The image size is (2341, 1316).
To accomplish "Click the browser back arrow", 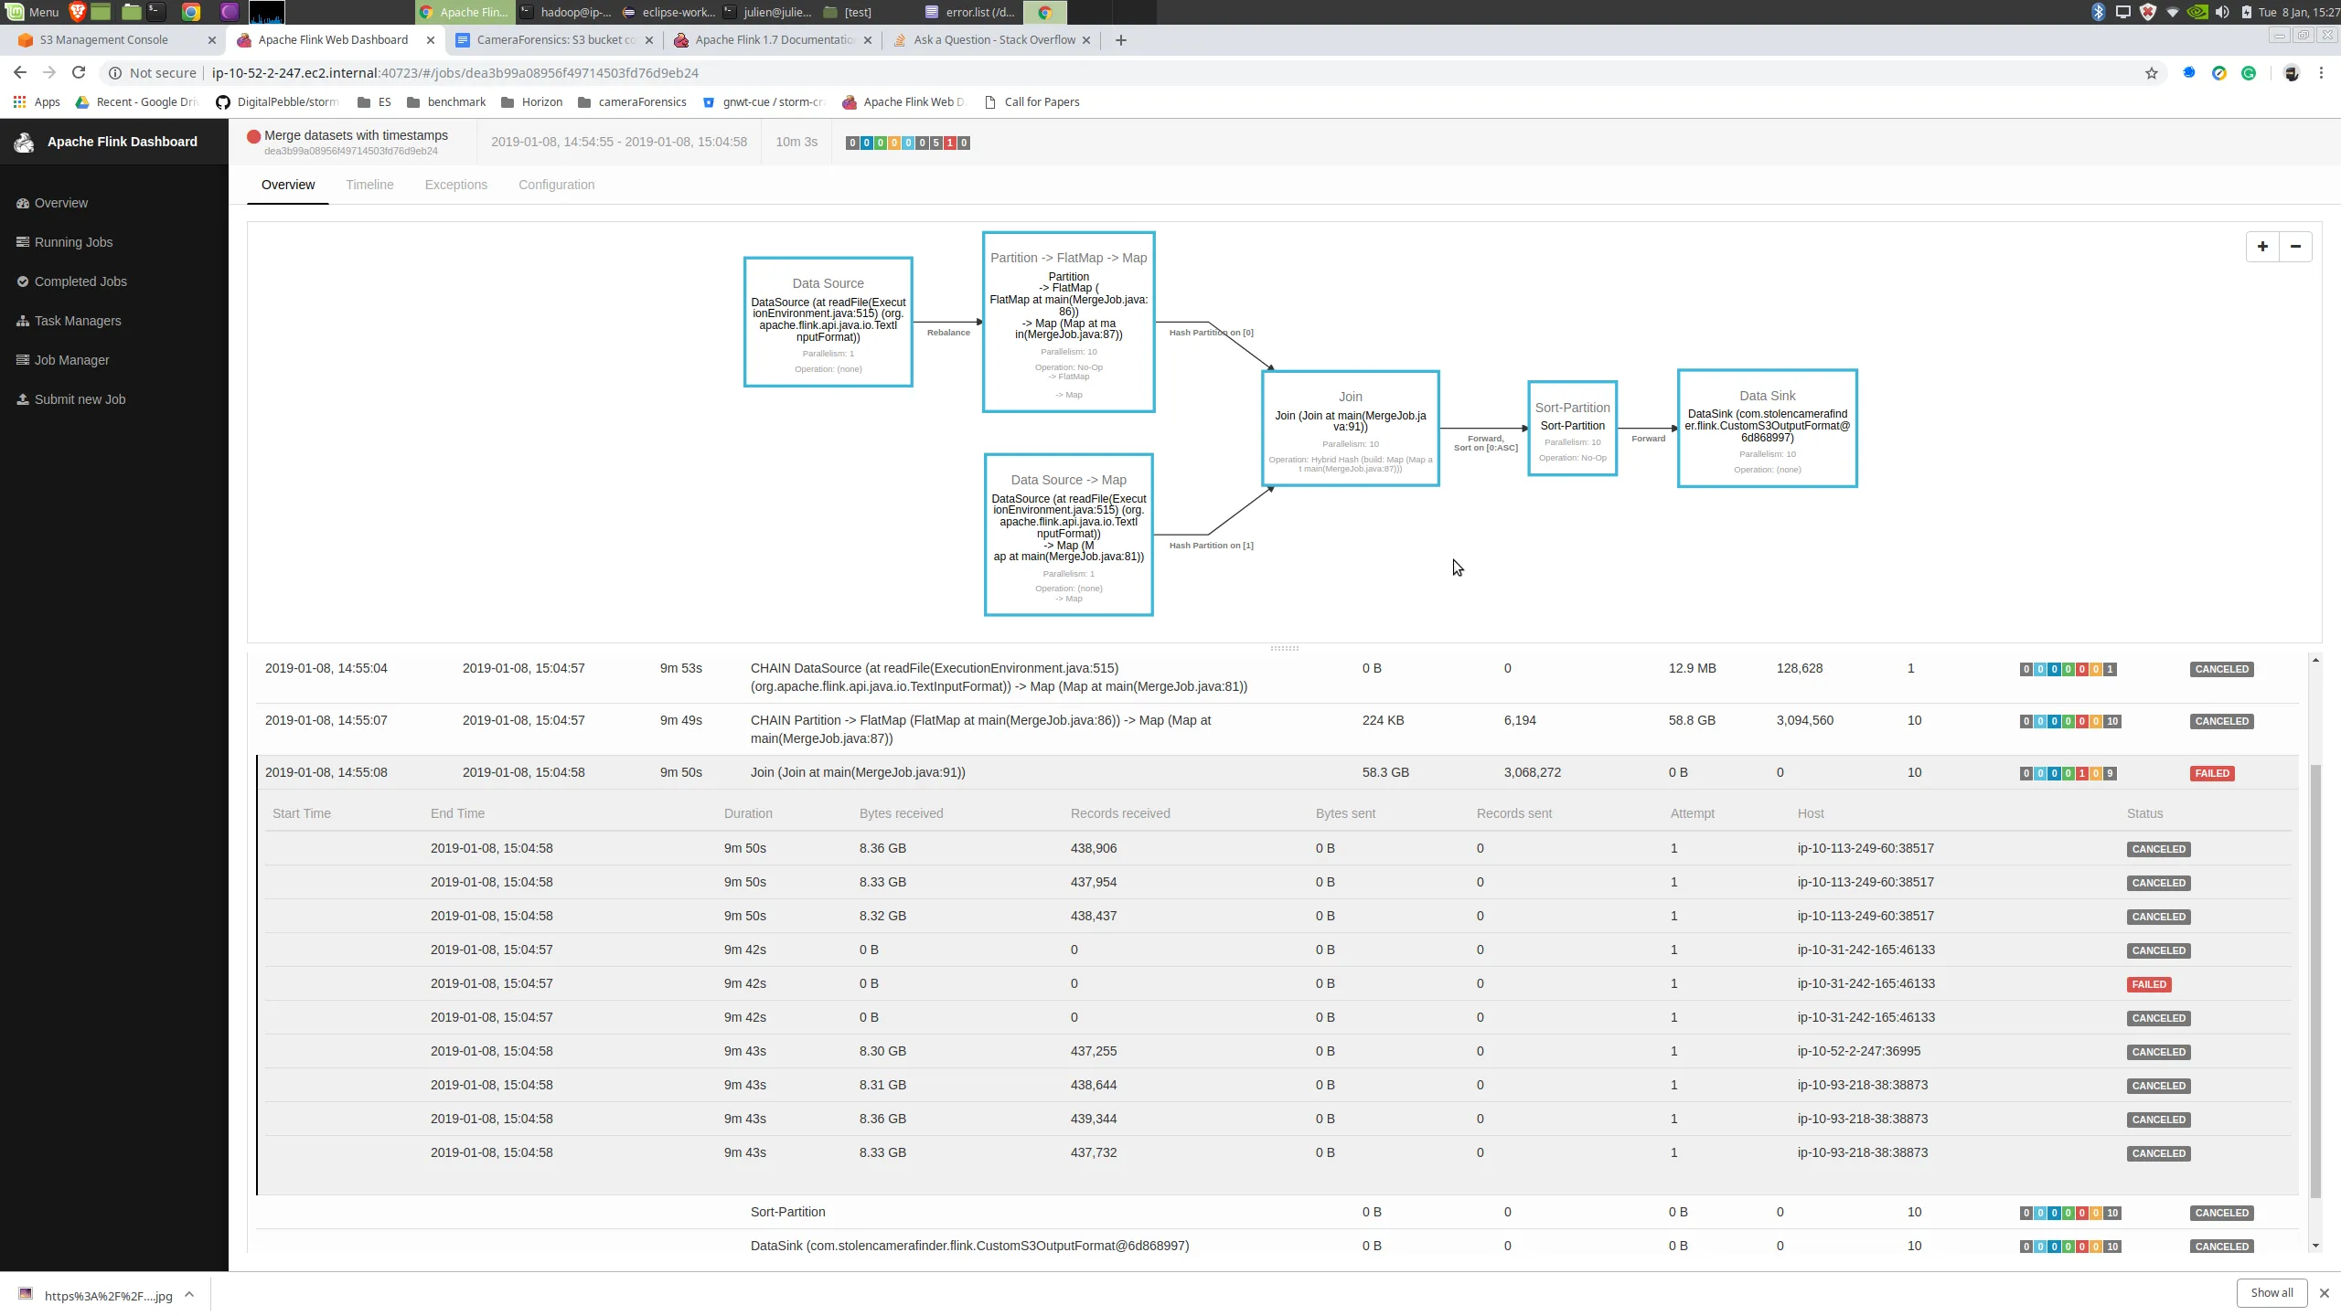I will [20, 73].
